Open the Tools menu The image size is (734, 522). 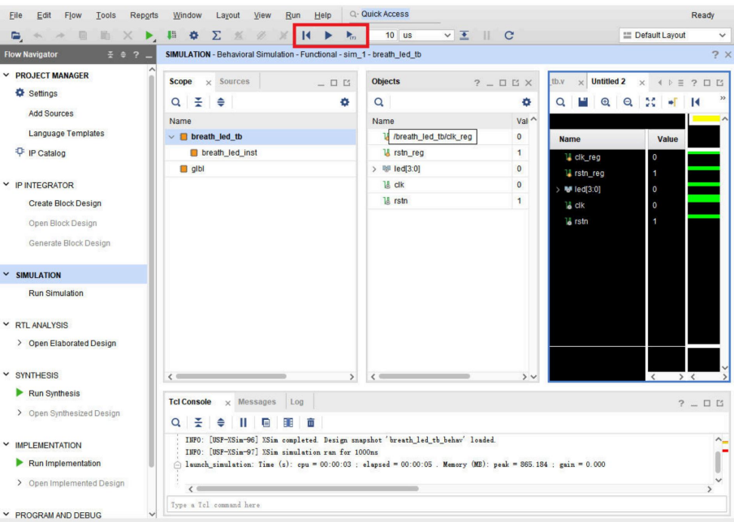106,15
